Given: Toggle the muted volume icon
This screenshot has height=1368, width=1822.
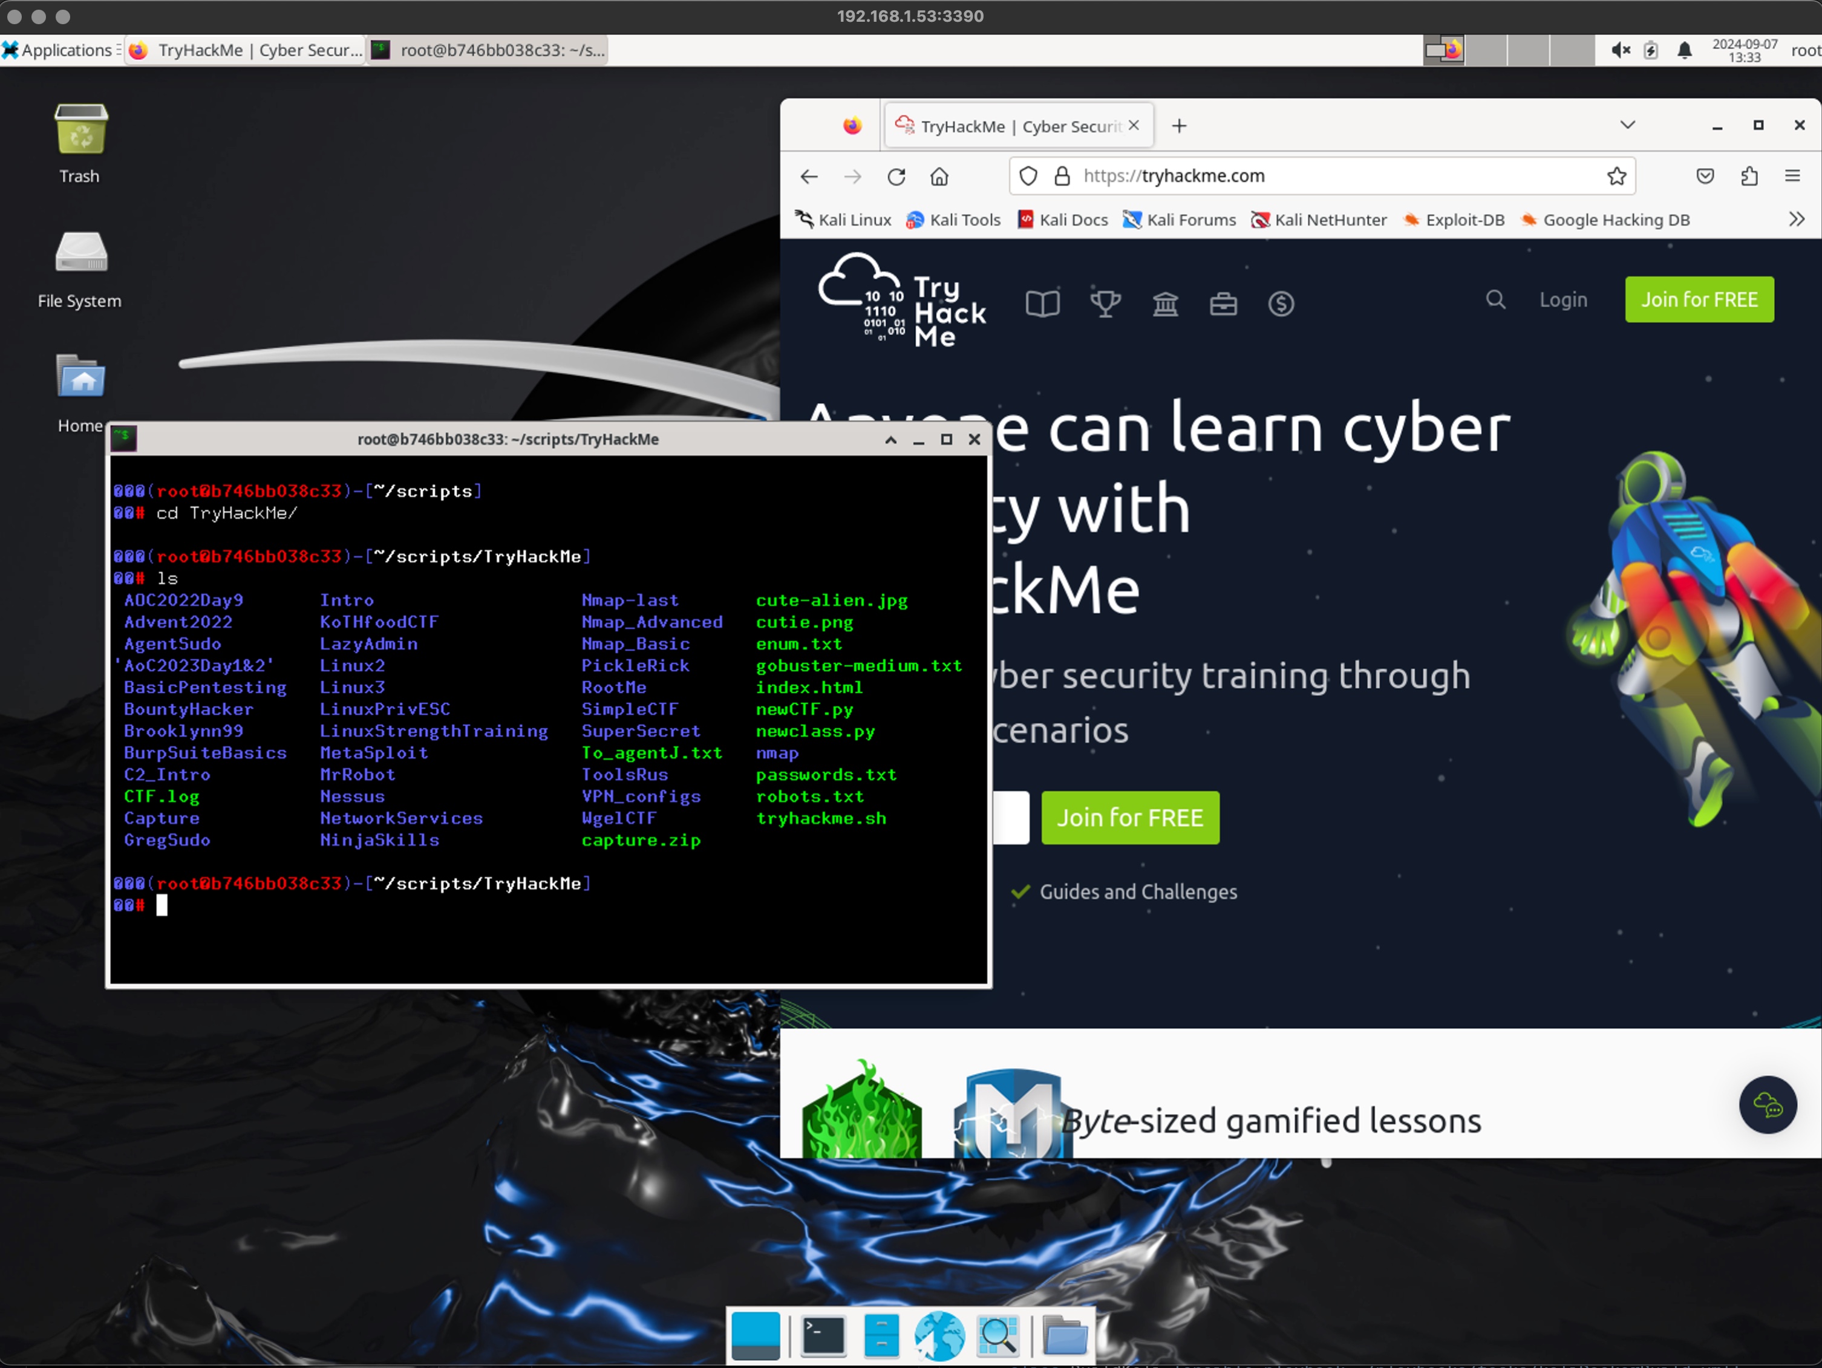Looking at the screenshot, I should click(1620, 50).
